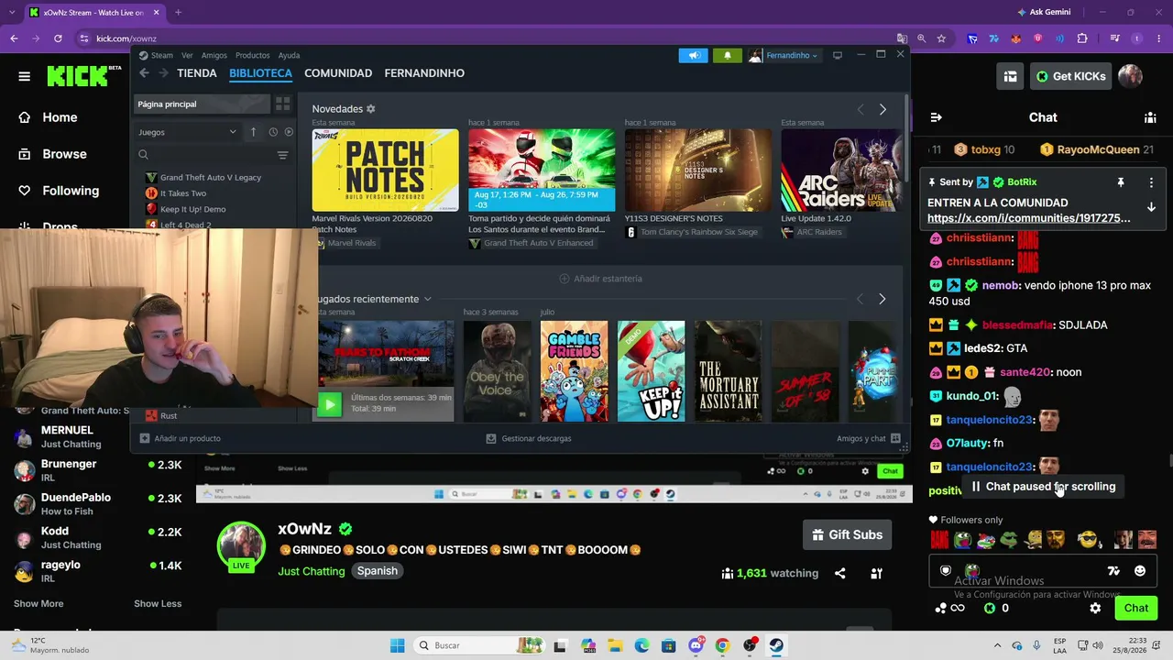Go back with Steam's back arrow

(x=144, y=73)
